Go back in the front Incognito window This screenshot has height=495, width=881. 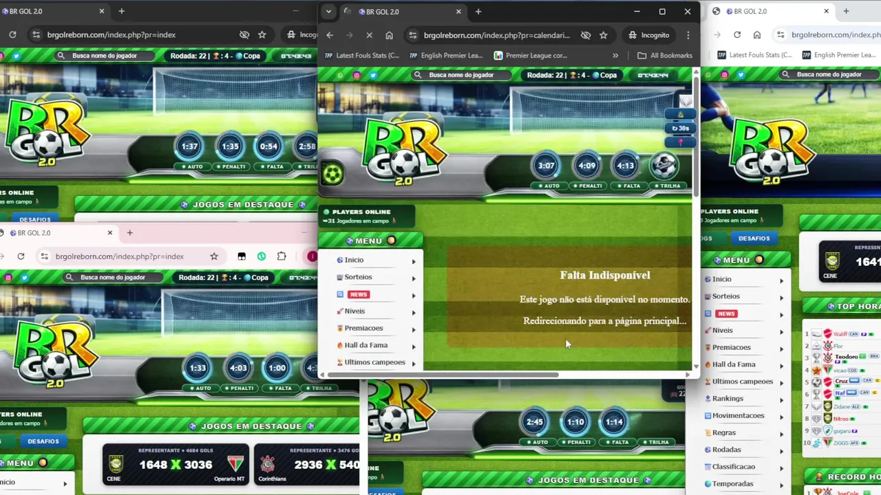[330, 35]
